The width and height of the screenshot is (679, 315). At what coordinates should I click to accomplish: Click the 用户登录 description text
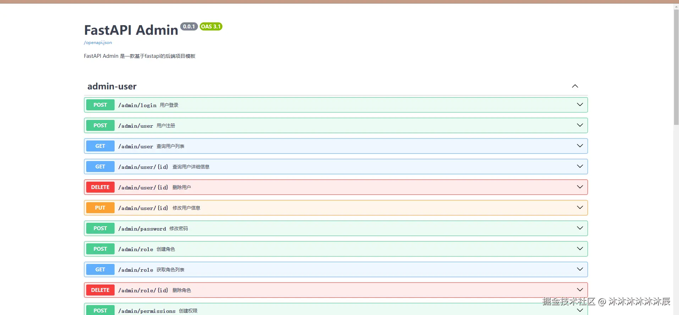tap(169, 105)
